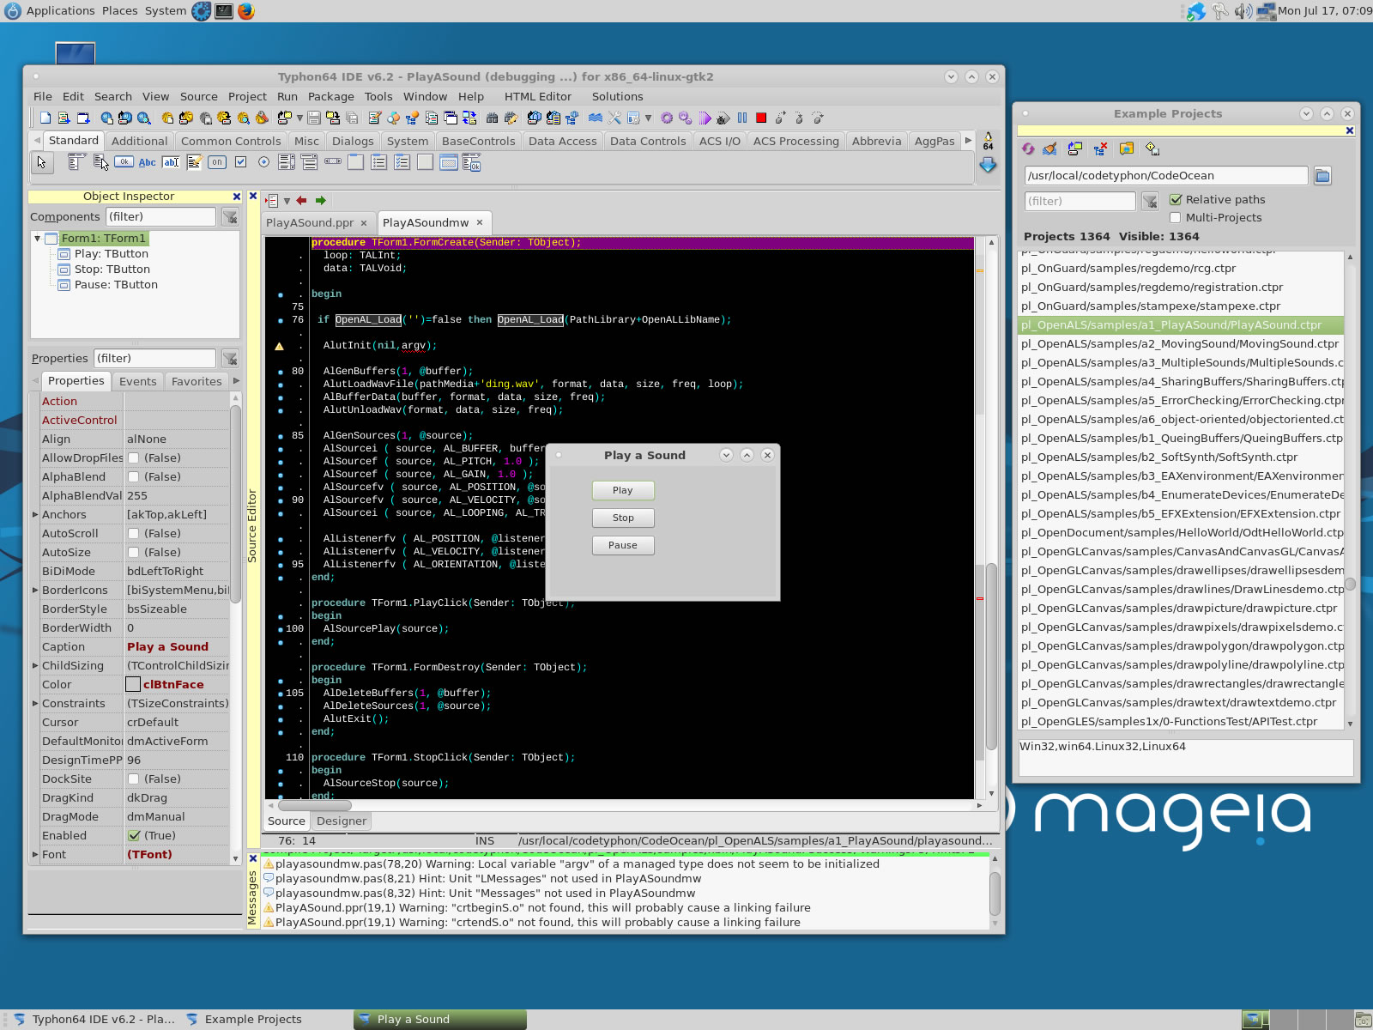1373x1030 pixels.
Task: Select Pause: TButton in component tree
Action: tap(116, 285)
